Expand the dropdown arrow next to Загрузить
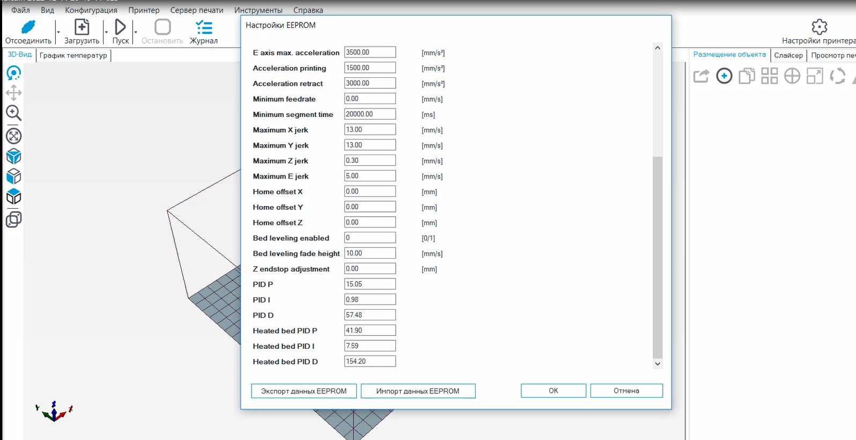Image resolution: width=856 pixels, height=440 pixels. (x=106, y=32)
